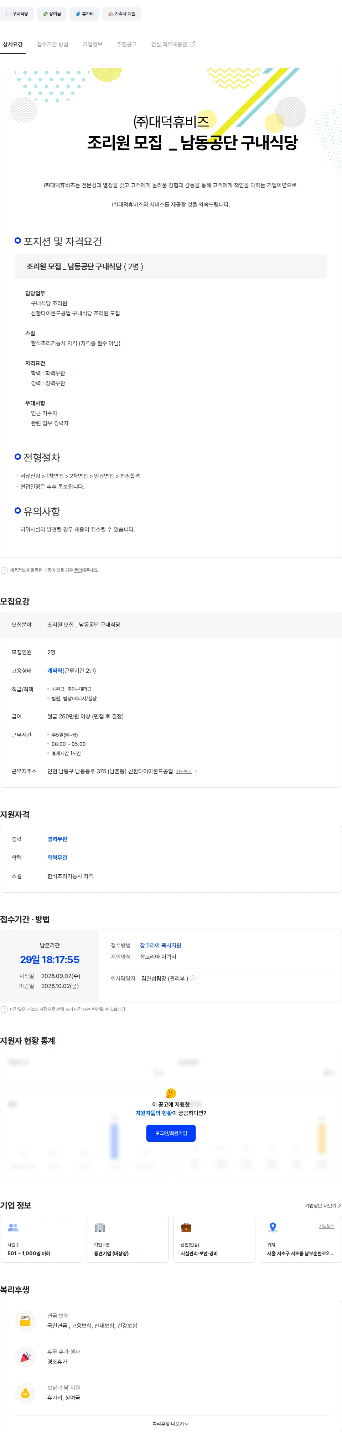Viewport: 342px width, 1454px height.
Task: Open 건설 직무채용관 external link tab
Action: tap(173, 44)
